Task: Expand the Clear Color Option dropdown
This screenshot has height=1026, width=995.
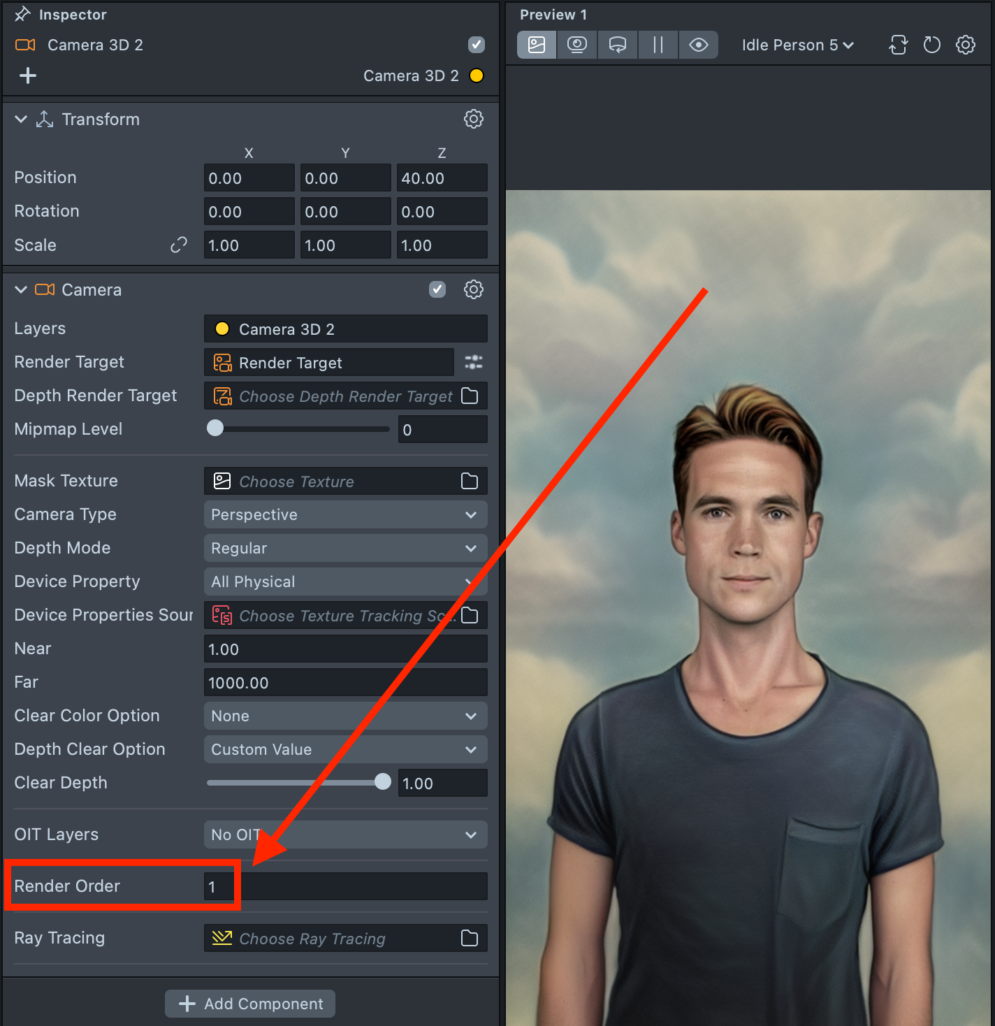Action: pyautogui.click(x=345, y=716)
